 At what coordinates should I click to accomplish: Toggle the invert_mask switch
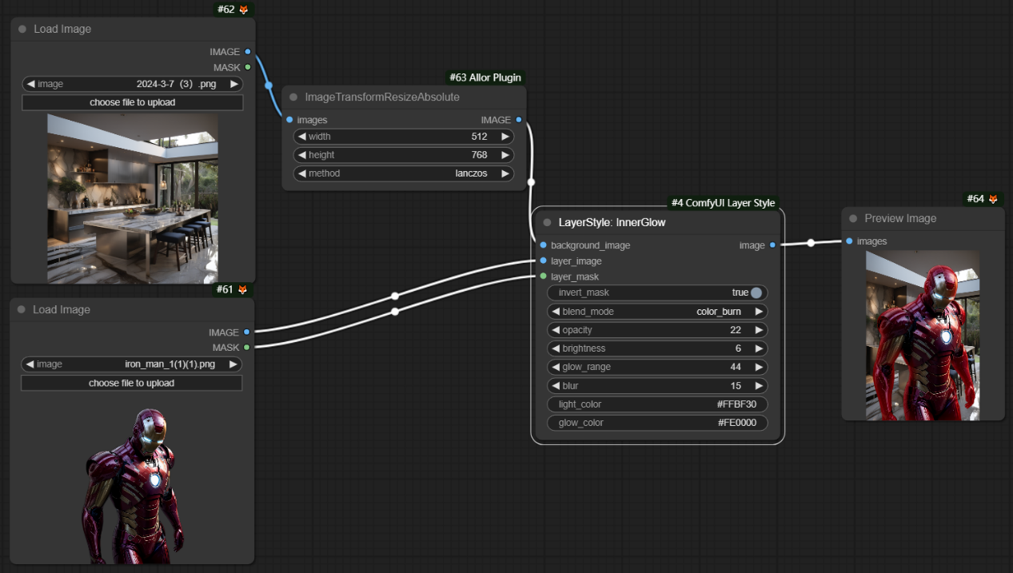tap(756, 292)
